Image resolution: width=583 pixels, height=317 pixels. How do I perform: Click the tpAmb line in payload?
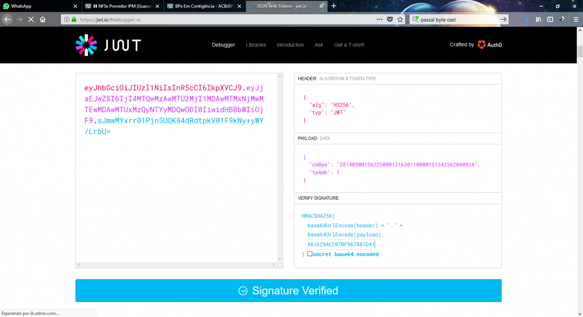click(324, 173)
